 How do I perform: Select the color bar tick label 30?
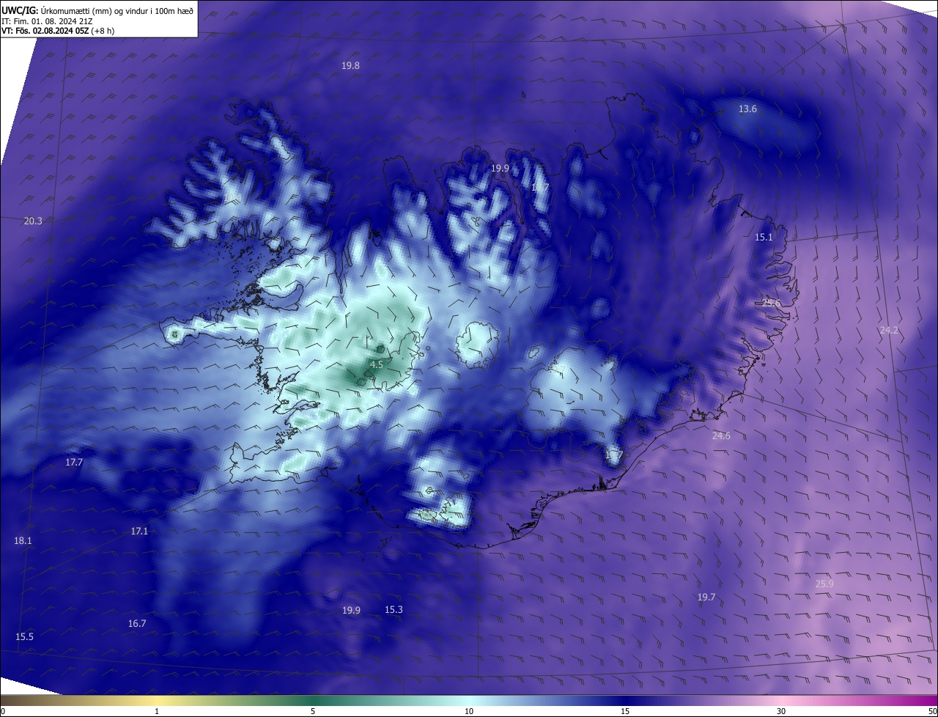pos(781,711)
